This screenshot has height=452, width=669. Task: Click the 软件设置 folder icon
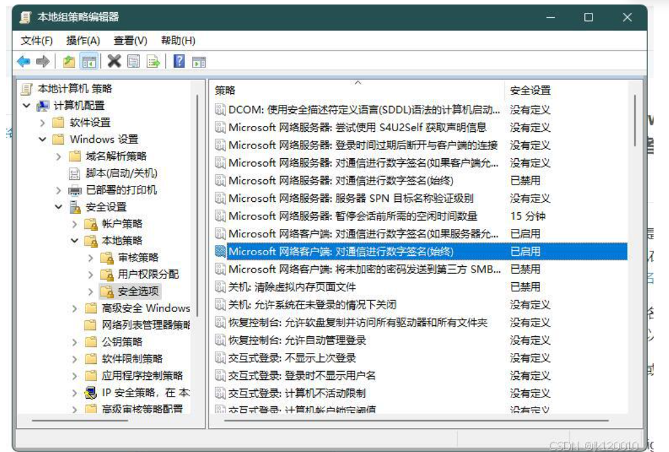point(58,123)
